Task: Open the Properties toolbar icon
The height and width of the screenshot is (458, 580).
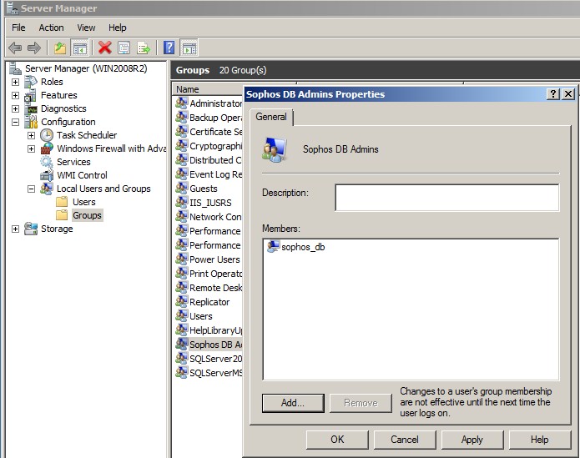Action: click(x=124, y=48)
